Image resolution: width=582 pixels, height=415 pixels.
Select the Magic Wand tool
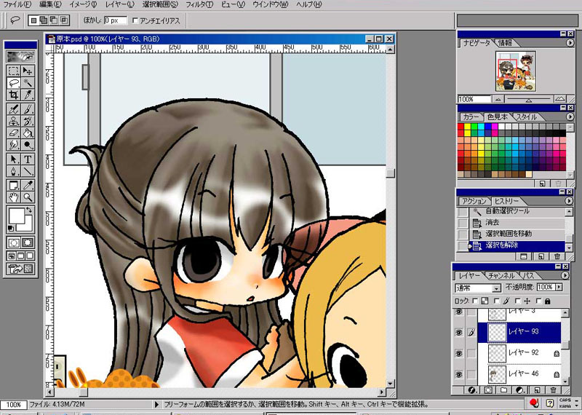pyautogui.click(x=28, y=83)
